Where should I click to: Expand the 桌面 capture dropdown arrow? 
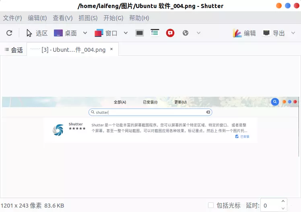click(85, 33)
